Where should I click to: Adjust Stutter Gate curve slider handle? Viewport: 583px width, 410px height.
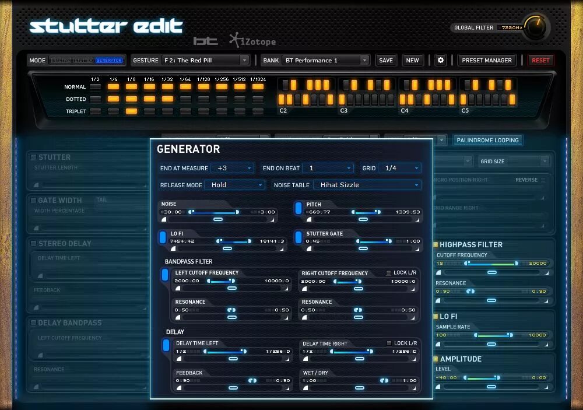pyautogui.click(x=363, y=248)
